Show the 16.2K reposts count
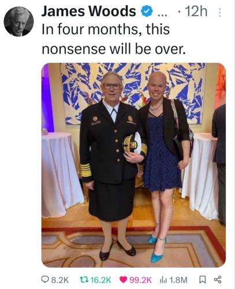 click(x=101, y=280)
